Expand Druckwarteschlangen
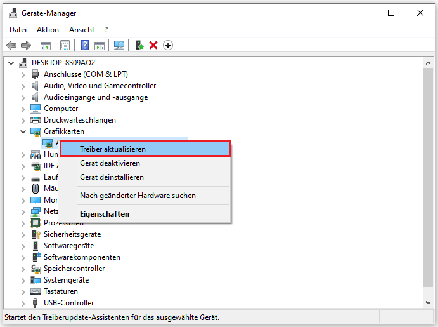438x327 pixels. pos(23,121)
